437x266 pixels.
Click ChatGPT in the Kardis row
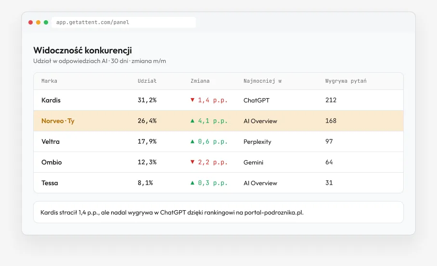coord(257,100)
